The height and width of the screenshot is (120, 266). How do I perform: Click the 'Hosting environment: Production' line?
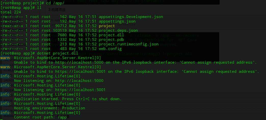click(49, 108)
